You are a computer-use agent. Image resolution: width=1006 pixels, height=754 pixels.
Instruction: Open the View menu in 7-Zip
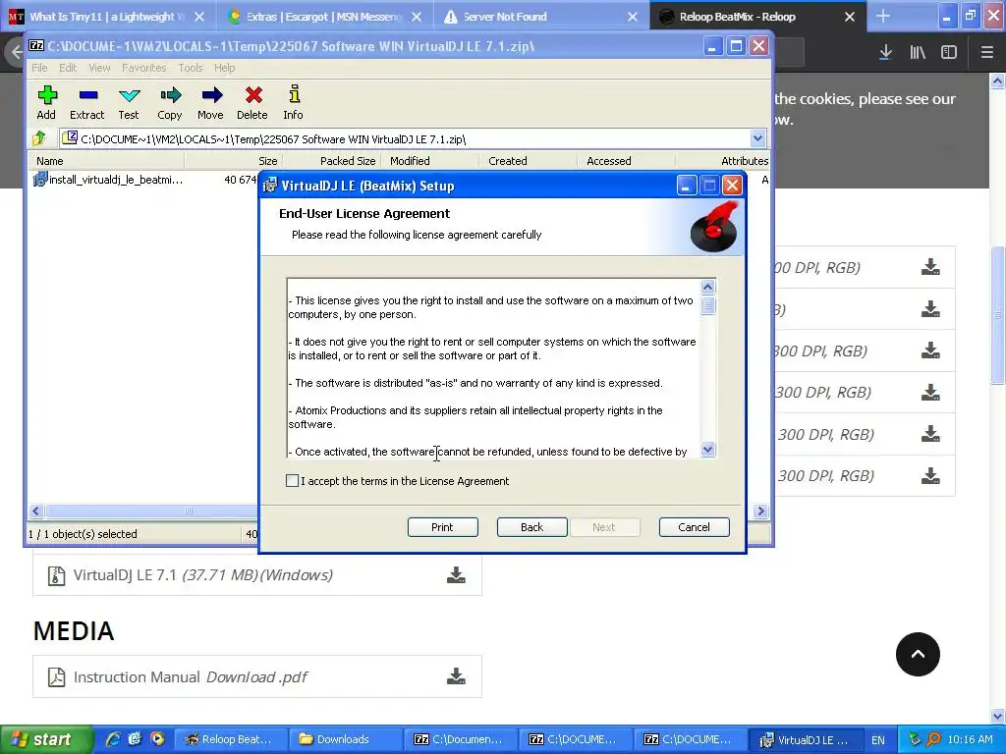coord(99,68)
